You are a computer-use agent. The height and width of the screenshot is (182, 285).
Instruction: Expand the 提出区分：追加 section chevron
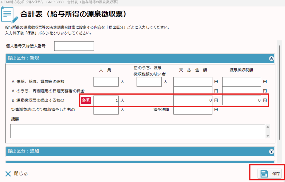tap(272, 152)
